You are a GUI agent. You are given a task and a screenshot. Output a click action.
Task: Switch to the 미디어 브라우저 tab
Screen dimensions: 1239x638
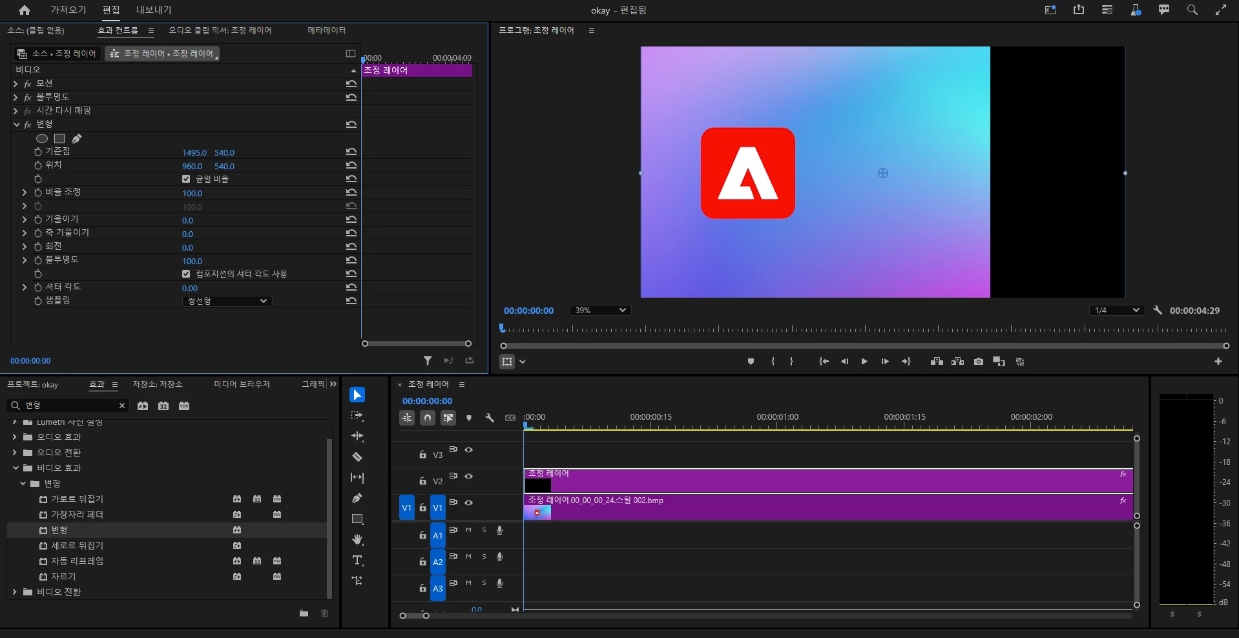click(x=242, y=384)
